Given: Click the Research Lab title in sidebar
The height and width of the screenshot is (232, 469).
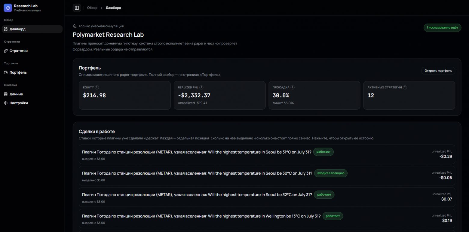Looking at the screenshot, I should point(26,6).
